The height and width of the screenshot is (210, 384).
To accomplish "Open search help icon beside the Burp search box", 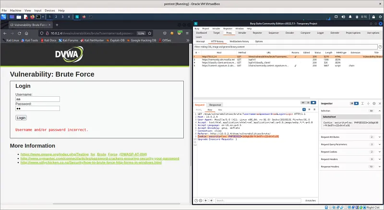I will point(196,200).
